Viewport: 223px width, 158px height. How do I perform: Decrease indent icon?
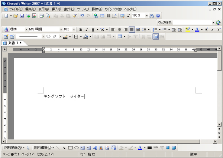tap(174, 30)
